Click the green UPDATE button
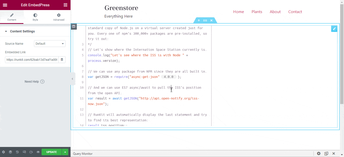344x157 pixels. 52,152
